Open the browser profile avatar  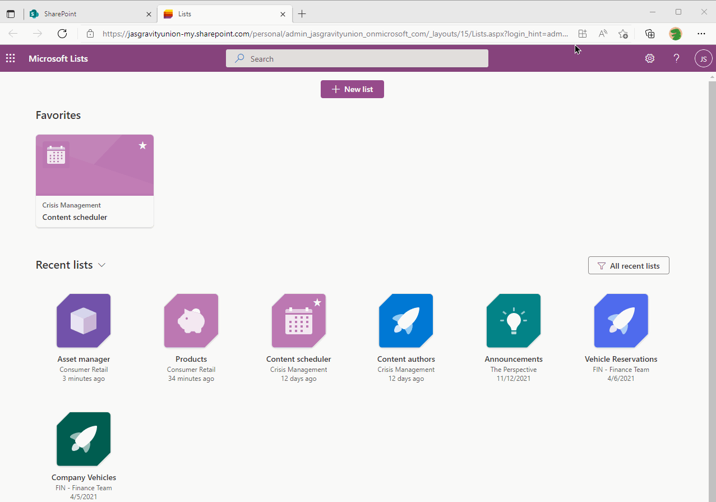point(676,34)
